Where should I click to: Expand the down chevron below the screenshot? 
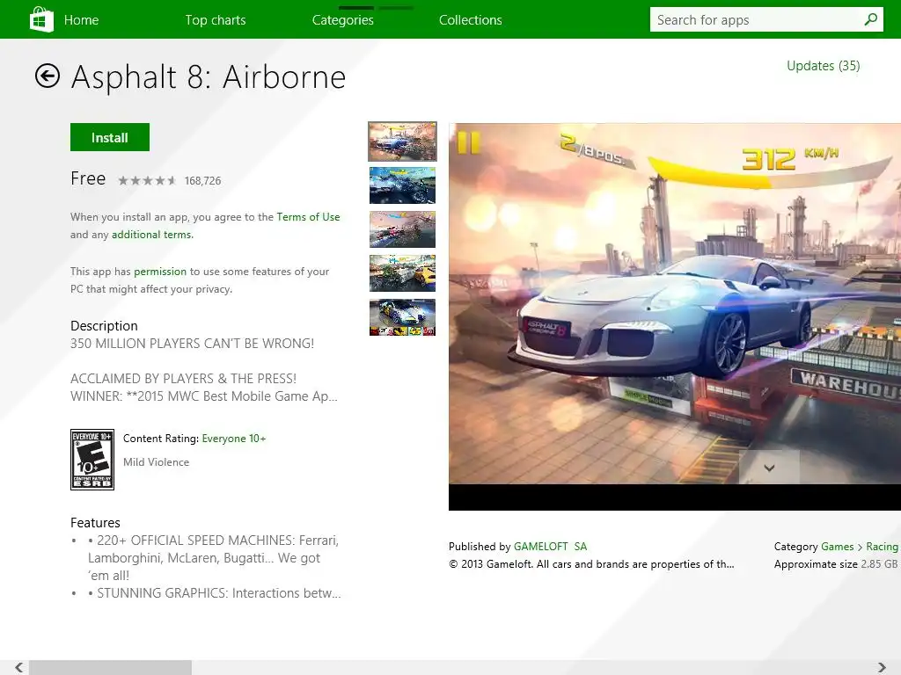pos(769,468)
